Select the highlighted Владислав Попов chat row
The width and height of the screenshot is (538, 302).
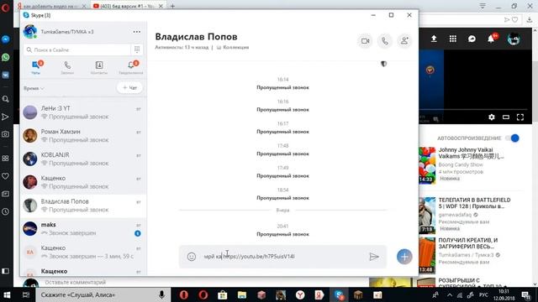pos(83,206)
